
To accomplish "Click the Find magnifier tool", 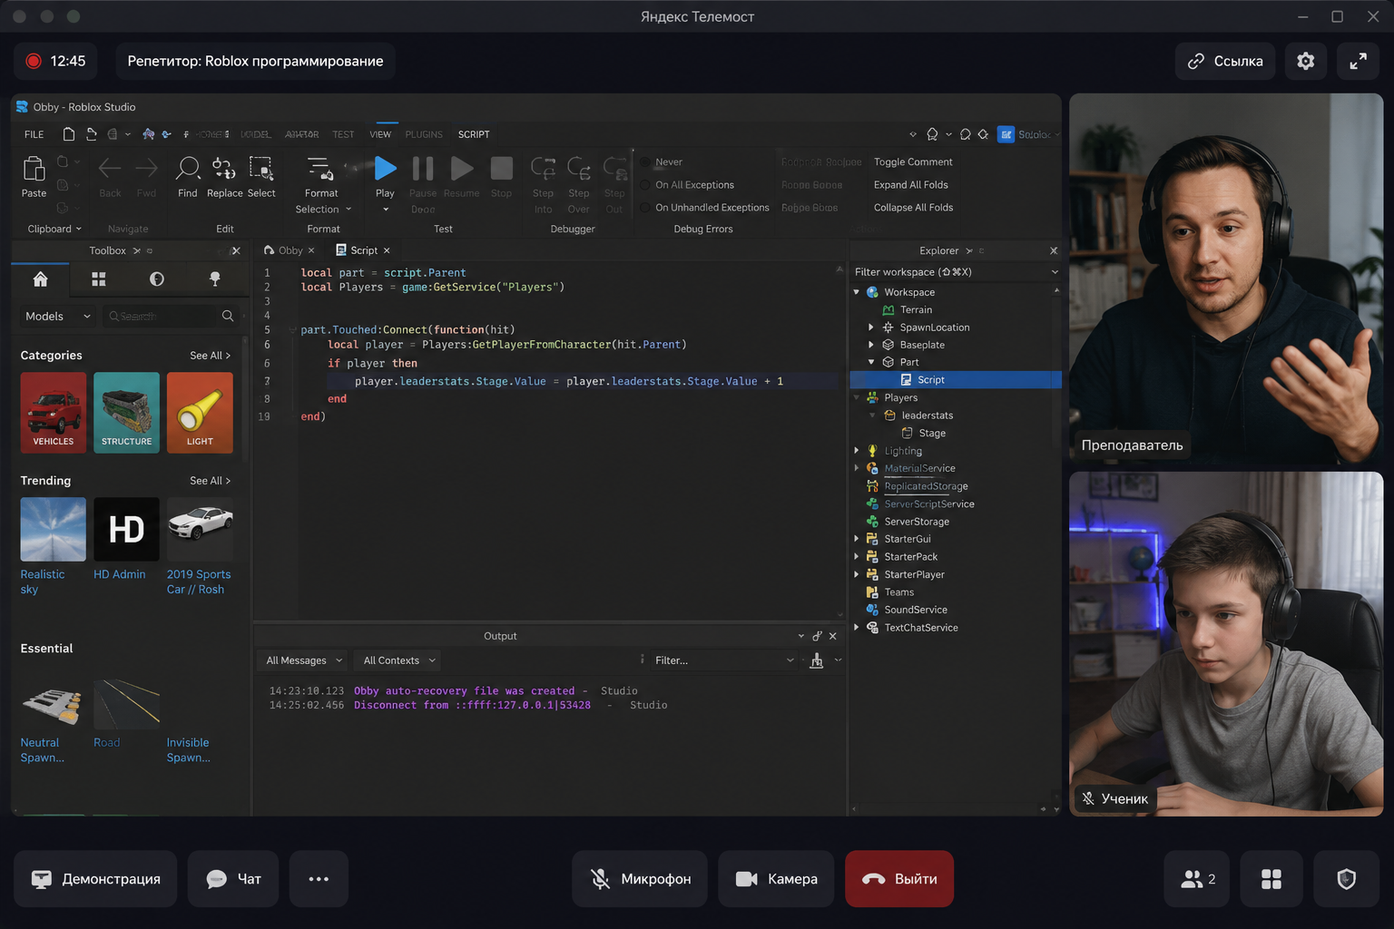I will pyautogui.click(x=188, y=169).
